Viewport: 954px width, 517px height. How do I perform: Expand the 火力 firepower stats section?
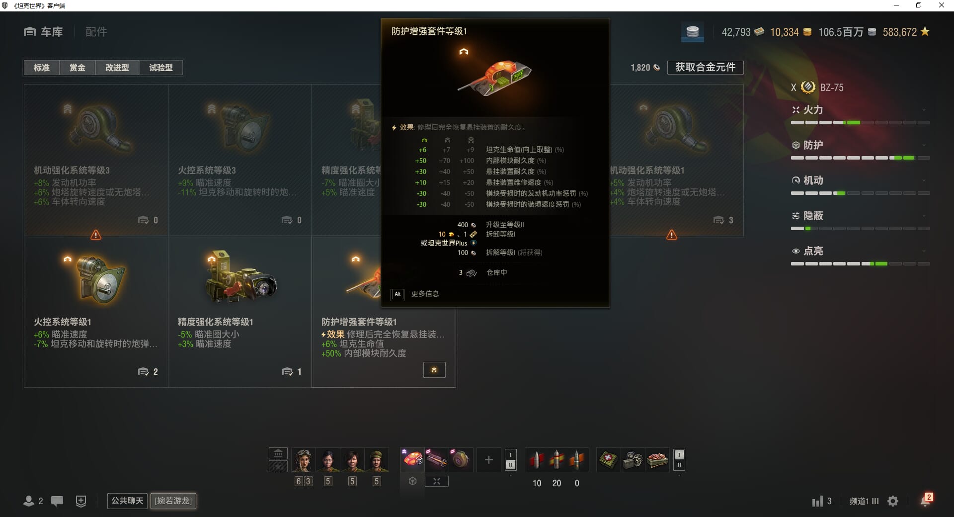point(860,110)
